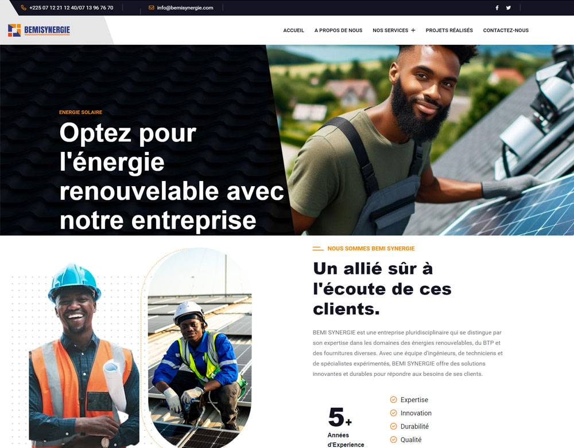The width and height of the screenshot is (574, 448).
Task: Click the phone icon beside the number
Action: tap(24, 7)
